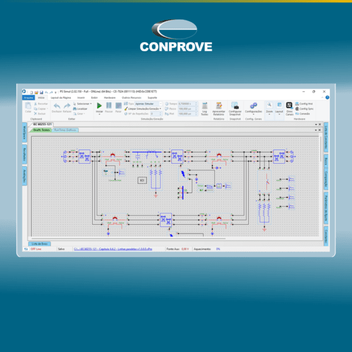Click the Recortar scissors item
Viewport: 352px width, 352px height.
[x=41, y=104]
